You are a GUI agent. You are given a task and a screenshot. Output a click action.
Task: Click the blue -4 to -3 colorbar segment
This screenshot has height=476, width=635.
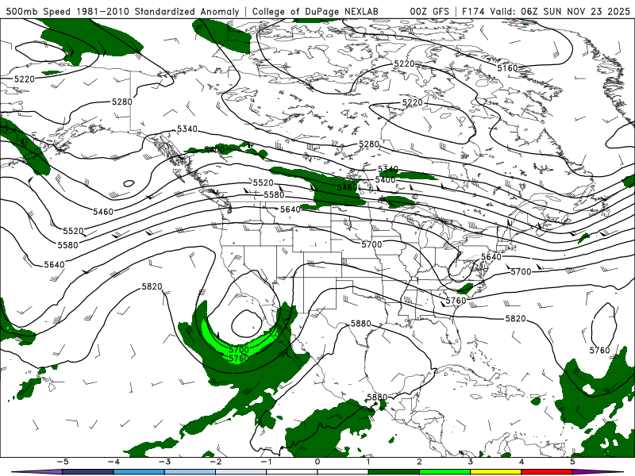click(x=139, y=472)
